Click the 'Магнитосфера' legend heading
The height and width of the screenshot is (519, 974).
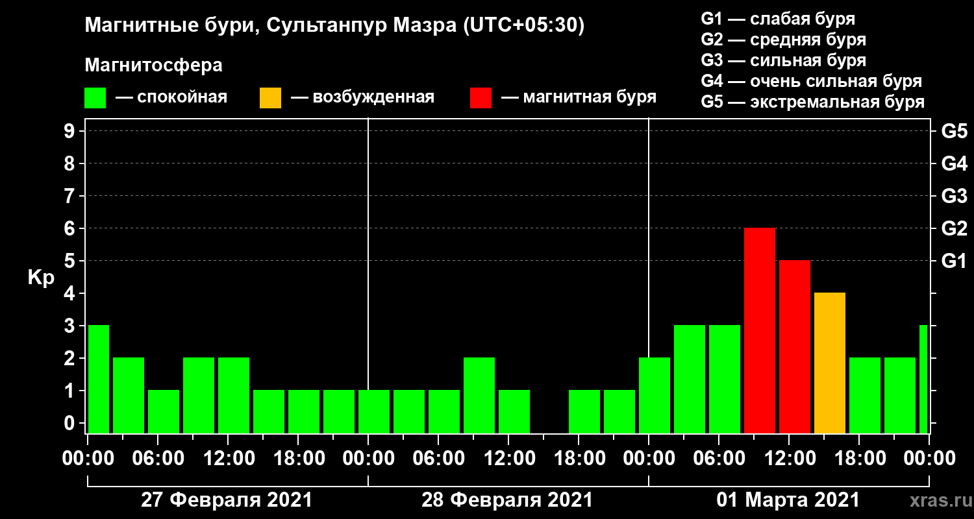(x=153, y=66)
